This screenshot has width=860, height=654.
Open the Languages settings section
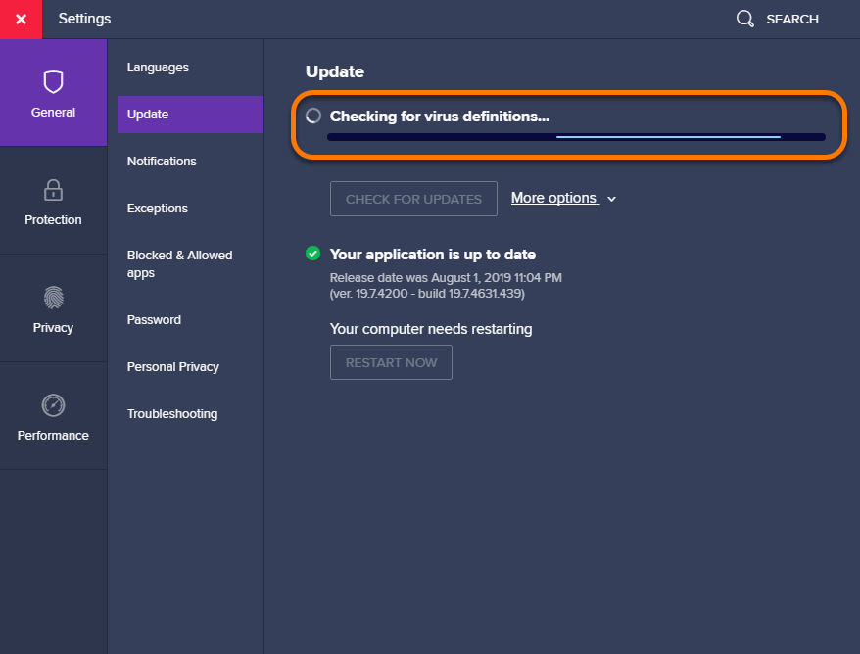click(x=158, y=68)
